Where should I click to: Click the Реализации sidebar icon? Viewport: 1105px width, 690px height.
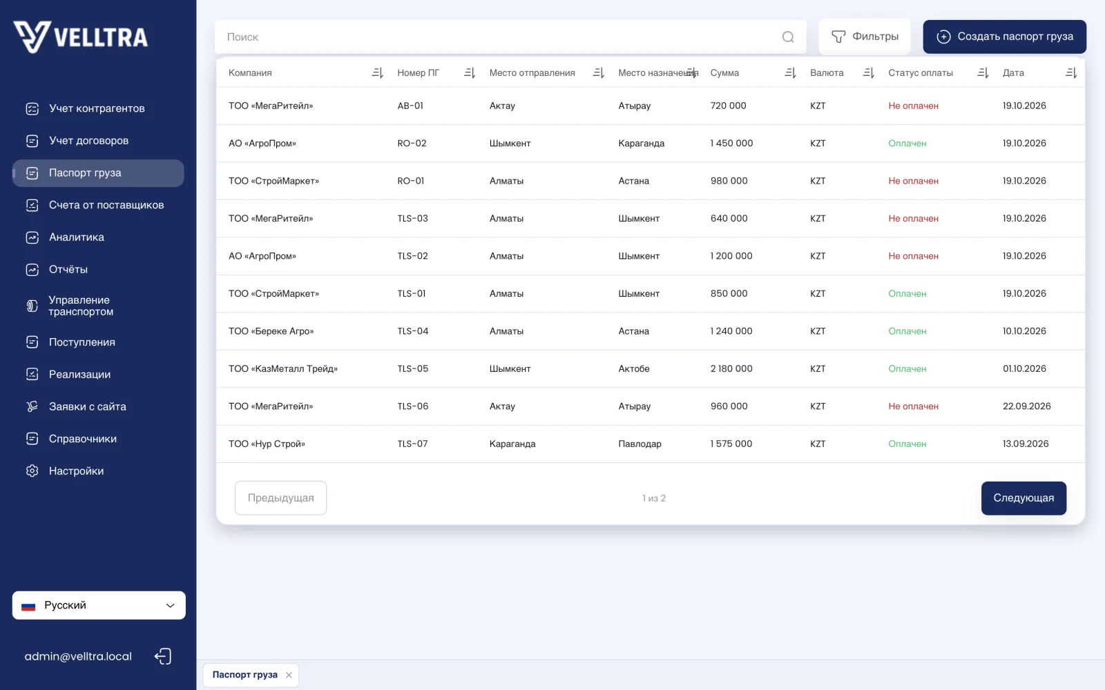[x=32, y=374]
